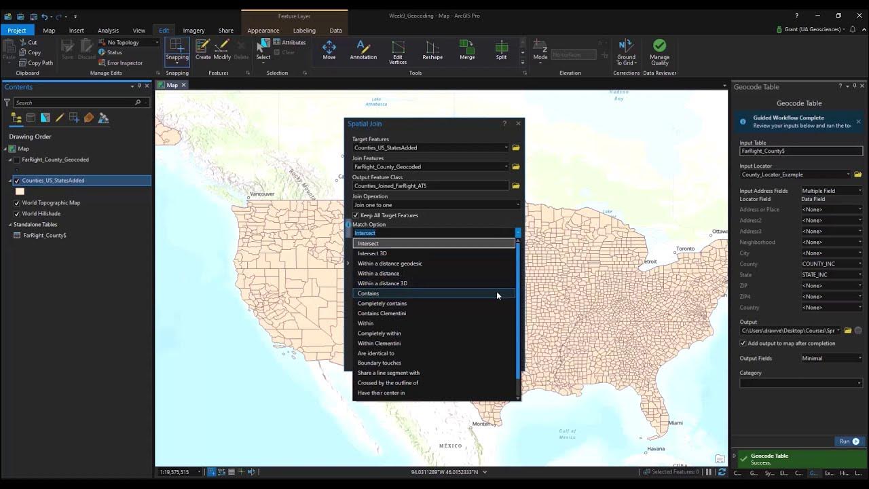
Task: Click the Cut command
Action: coord(28,42)
